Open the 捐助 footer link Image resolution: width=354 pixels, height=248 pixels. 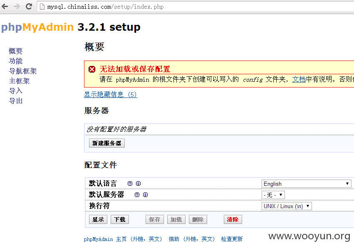click(192, 239)
